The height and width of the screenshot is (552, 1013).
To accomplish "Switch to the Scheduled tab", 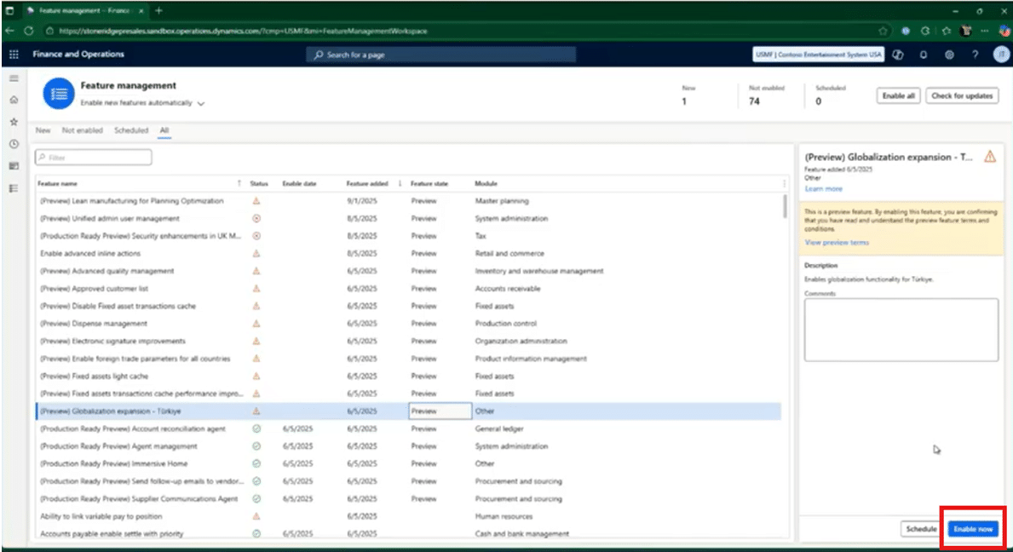I will [x=130, y=130].
